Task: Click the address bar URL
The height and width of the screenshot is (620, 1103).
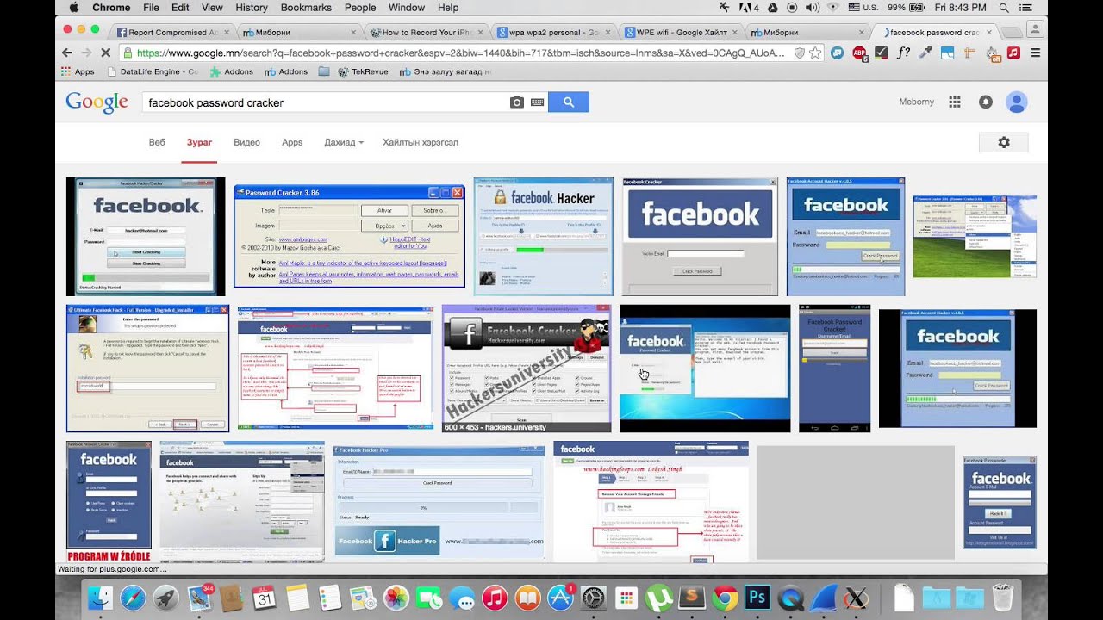Action: pos(460,53)
